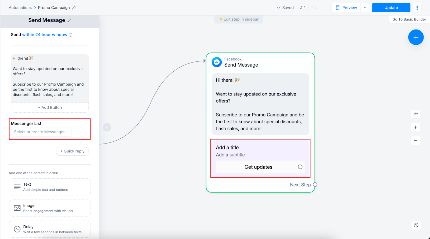Image resolution: width=430 pixels, height=239 pixels.
Task: Switch to the Basic Builder
Action: click(x=409, y=19)
